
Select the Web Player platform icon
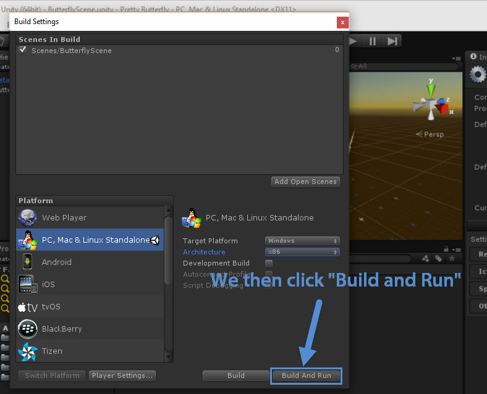27,217
